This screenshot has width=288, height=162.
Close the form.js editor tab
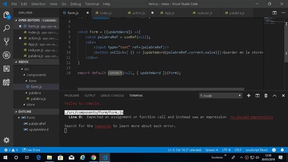coord(88,13)
